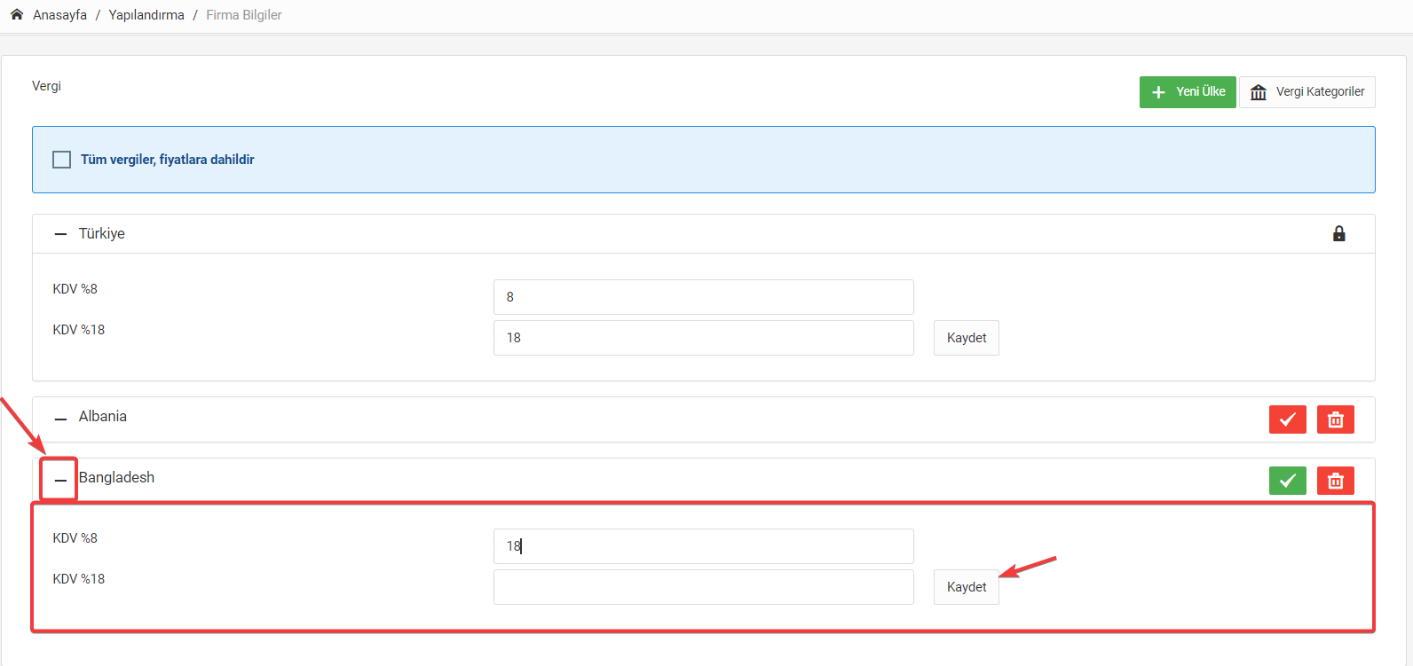Go to Yapılandırma breadcrumb
Viewport: 1413px width, 666px height.
[x=146, y=15]
